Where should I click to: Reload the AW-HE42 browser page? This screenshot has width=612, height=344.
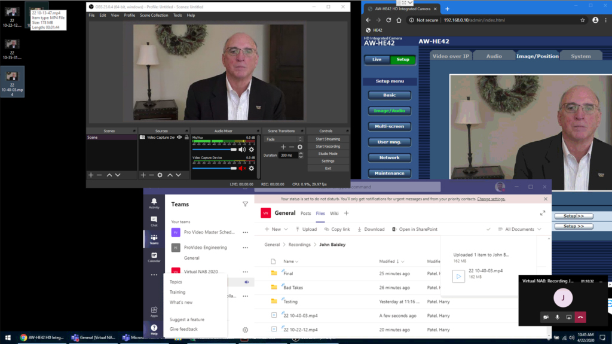[x=388, y=20]
